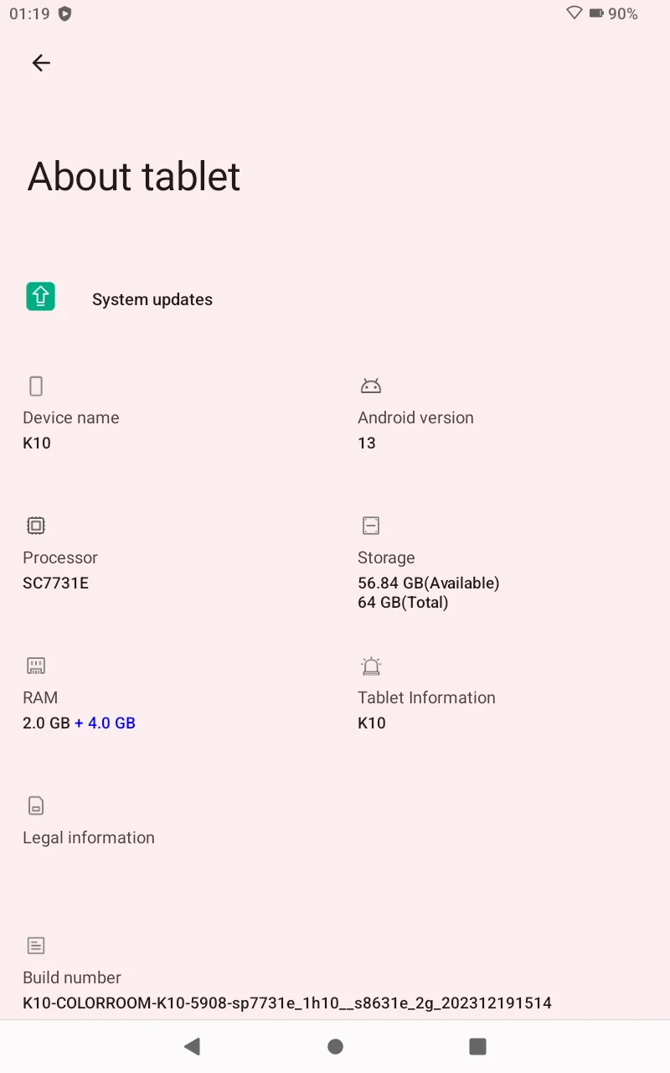This screenshot has height=1073, width=670.
Task: Tap the RAM memory icon
Action: 35,666
